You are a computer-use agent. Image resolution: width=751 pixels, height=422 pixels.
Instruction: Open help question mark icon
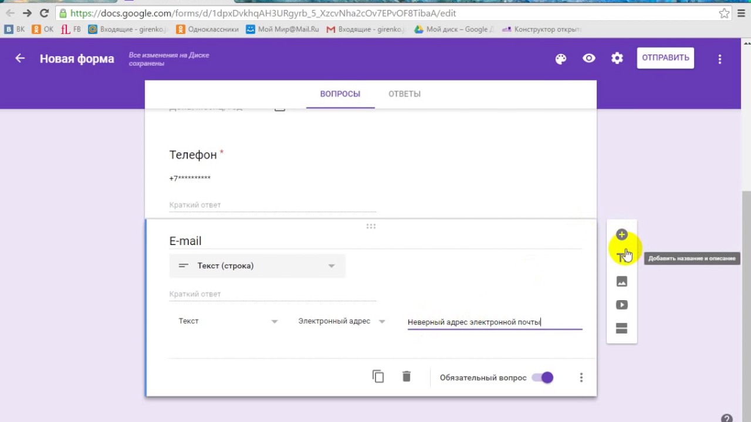tap(726, 418)
